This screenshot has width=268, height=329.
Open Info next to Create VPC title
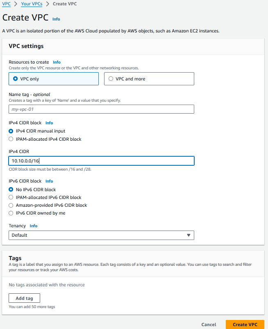point(56,19)
